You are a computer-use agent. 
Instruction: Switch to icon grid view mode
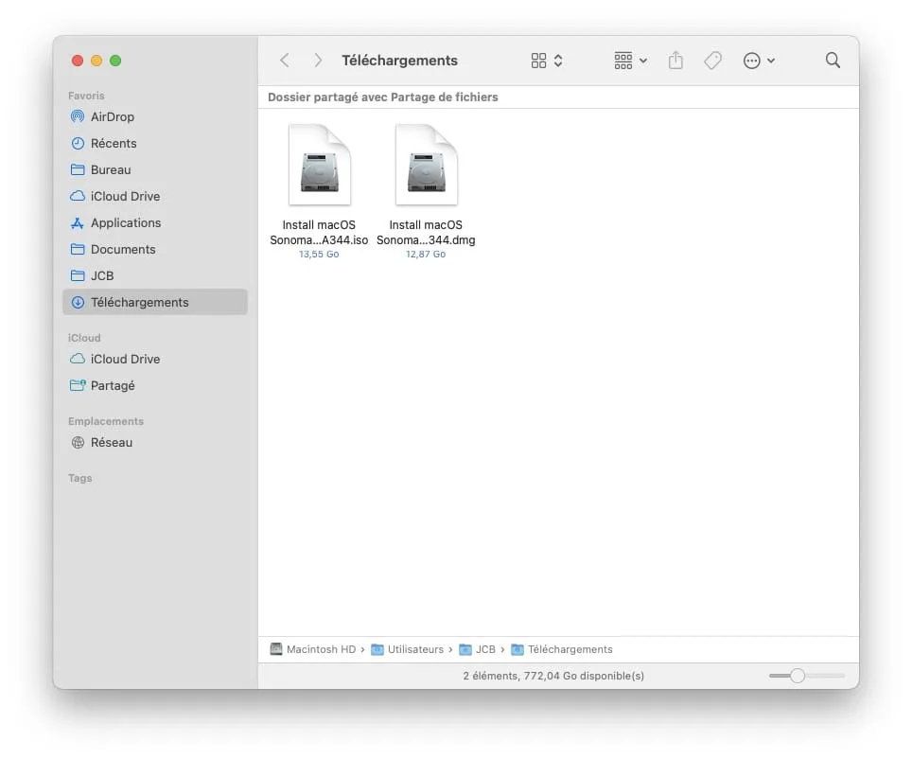tap(538, 61)
